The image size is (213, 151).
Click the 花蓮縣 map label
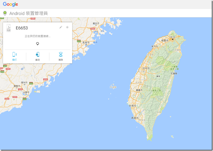point(174,73)
